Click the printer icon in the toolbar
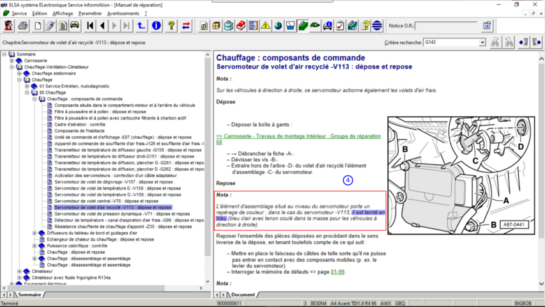This screenshot has height=307, width=545. (x=23, y=26)
